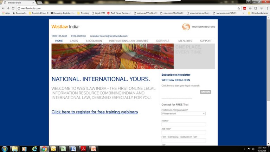Open File Explorer from taskbar
The height and width of the screenshot is (152, 270).
click(x=15, y=149)
